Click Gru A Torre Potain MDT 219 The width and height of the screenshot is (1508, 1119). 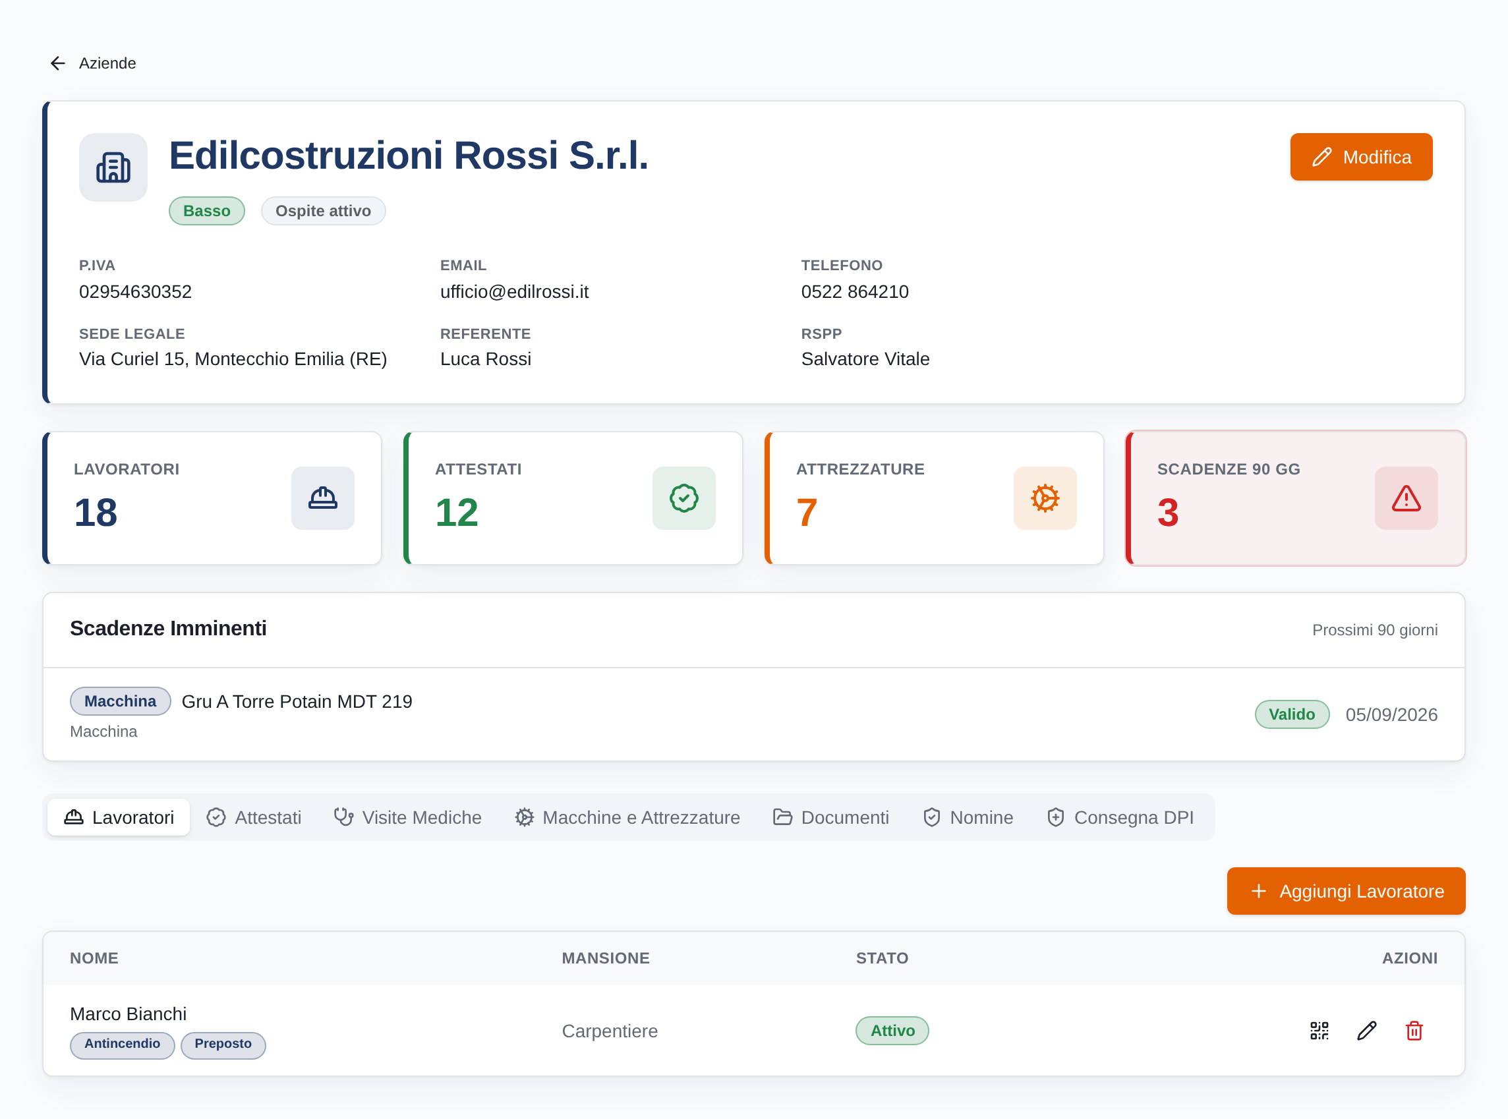(x=297, y=701)
